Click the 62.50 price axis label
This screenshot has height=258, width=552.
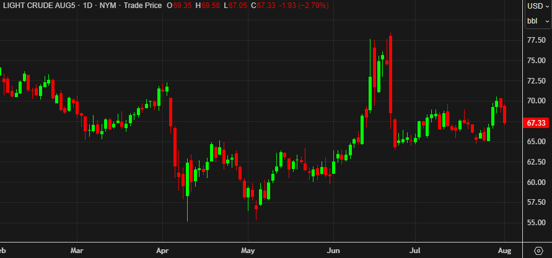coord(536,161)
